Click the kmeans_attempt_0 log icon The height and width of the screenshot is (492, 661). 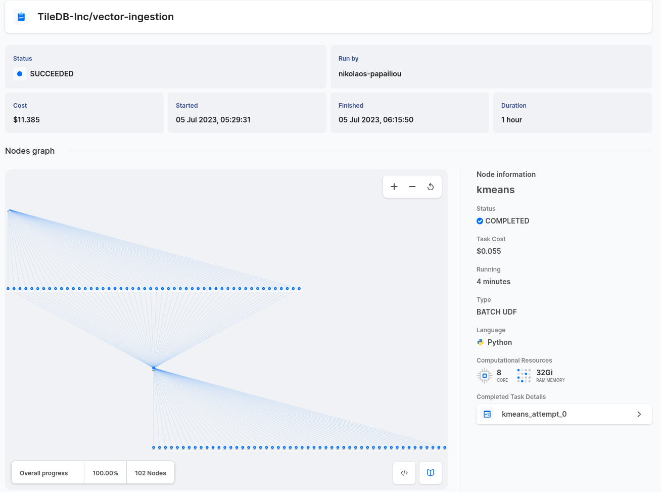coord(487,414)
